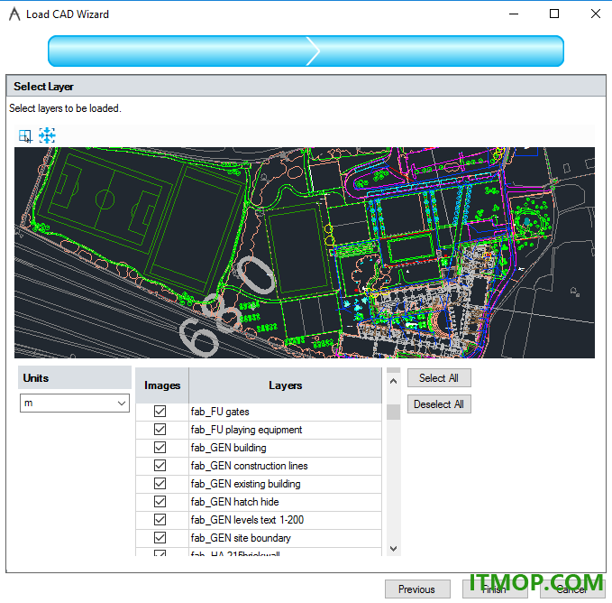Toggle the fab_GEN building checkbox
This screenshot has height=603, width=612.
tap(160, 447)
